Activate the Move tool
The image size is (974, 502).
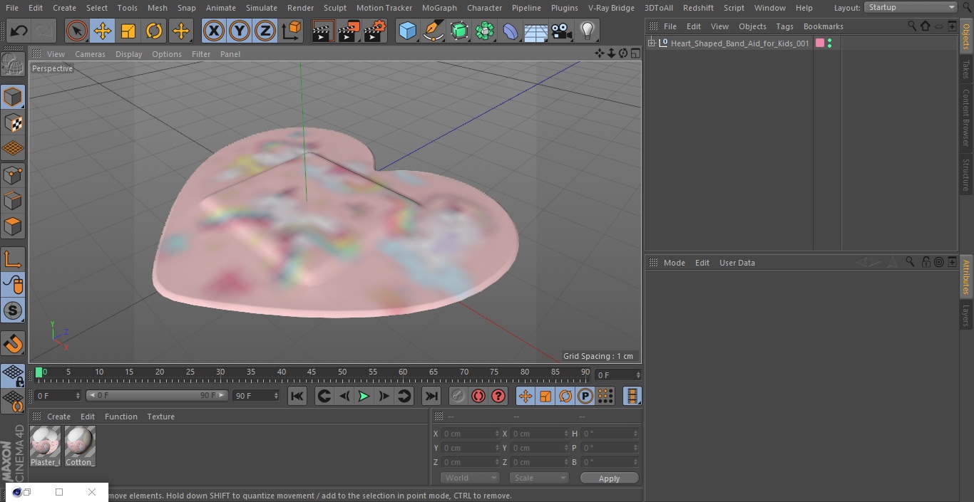pos(103,31)
